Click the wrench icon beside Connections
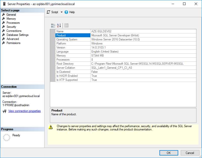 4,31
